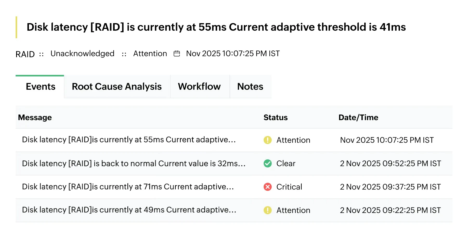
Task: Expand the truncated 55ms disk latency message
Action: pos(129,140)
